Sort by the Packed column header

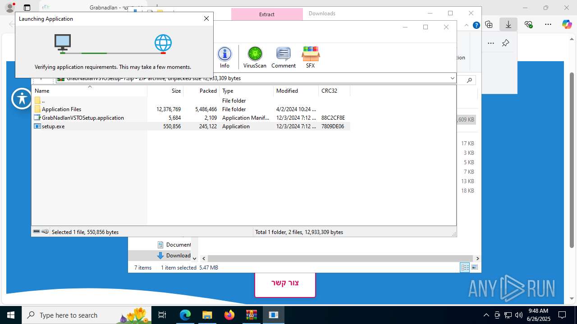(201, 91)
